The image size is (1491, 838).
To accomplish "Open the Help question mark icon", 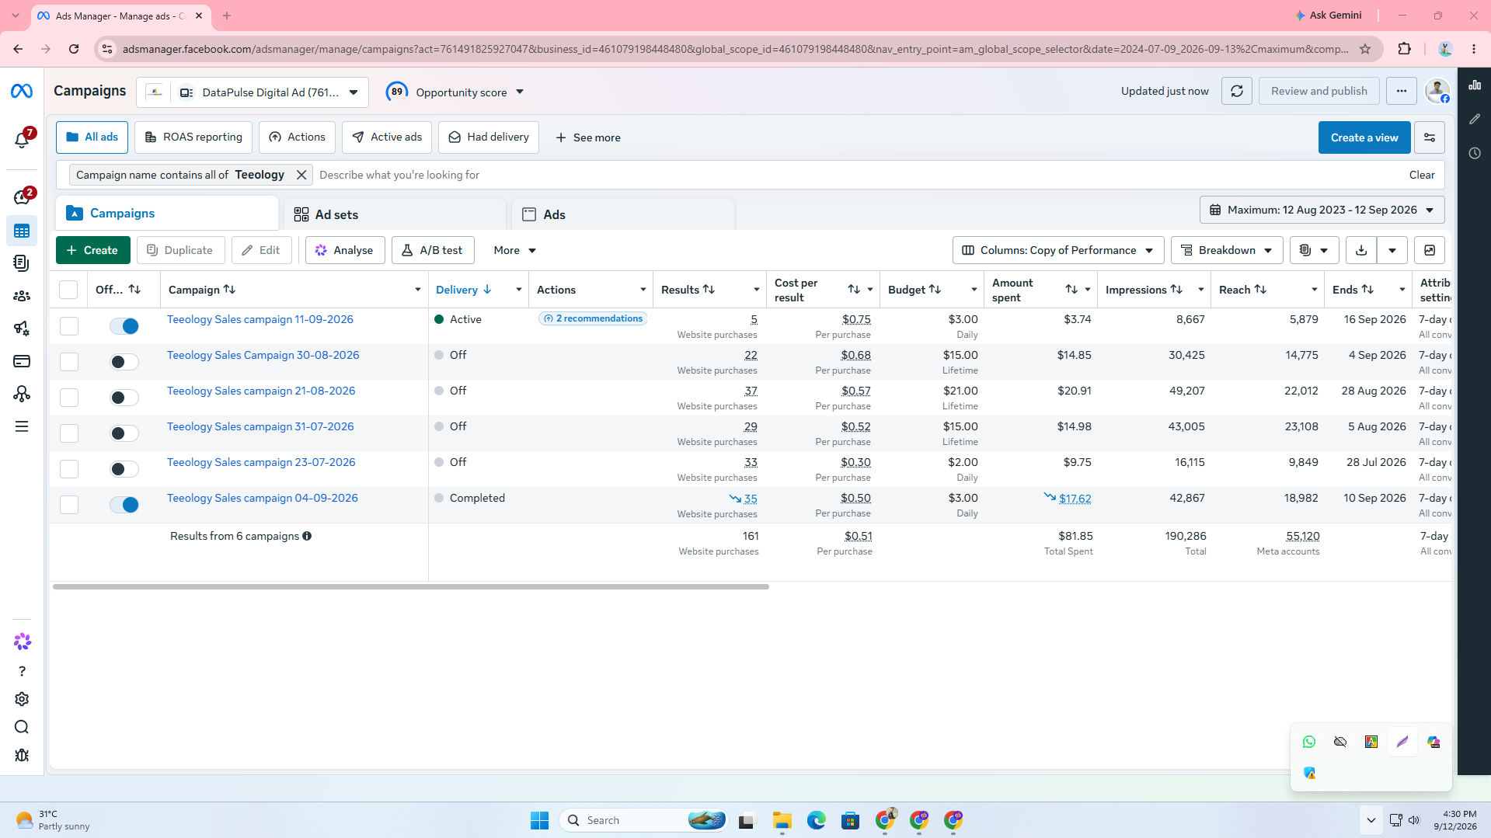I will (22, 671).
